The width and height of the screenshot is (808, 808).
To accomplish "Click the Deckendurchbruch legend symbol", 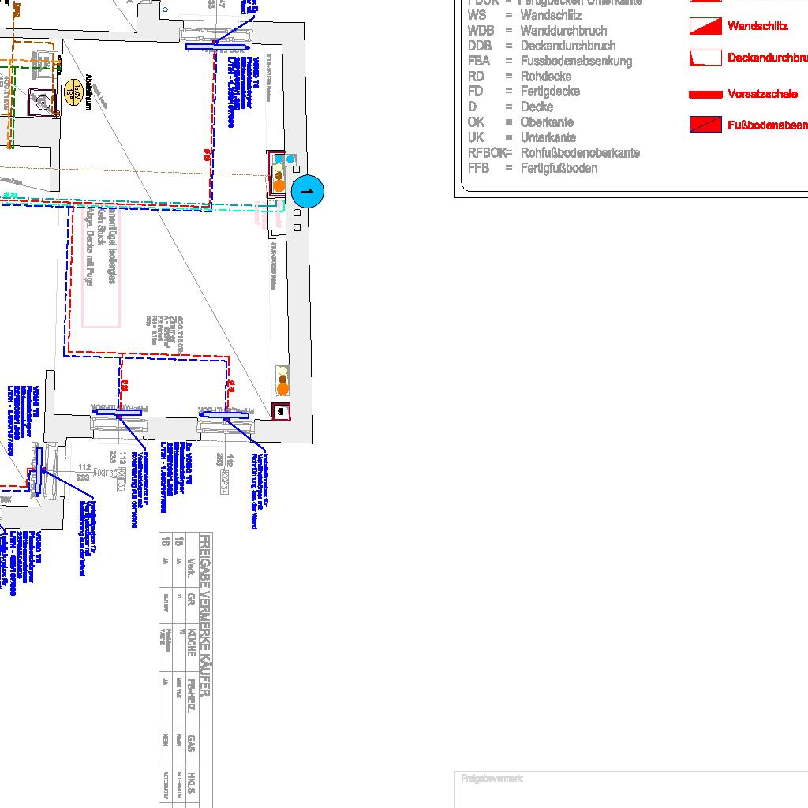I will point(706,58).
